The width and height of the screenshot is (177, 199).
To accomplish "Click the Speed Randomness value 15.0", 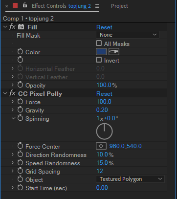I will (102, 163).
